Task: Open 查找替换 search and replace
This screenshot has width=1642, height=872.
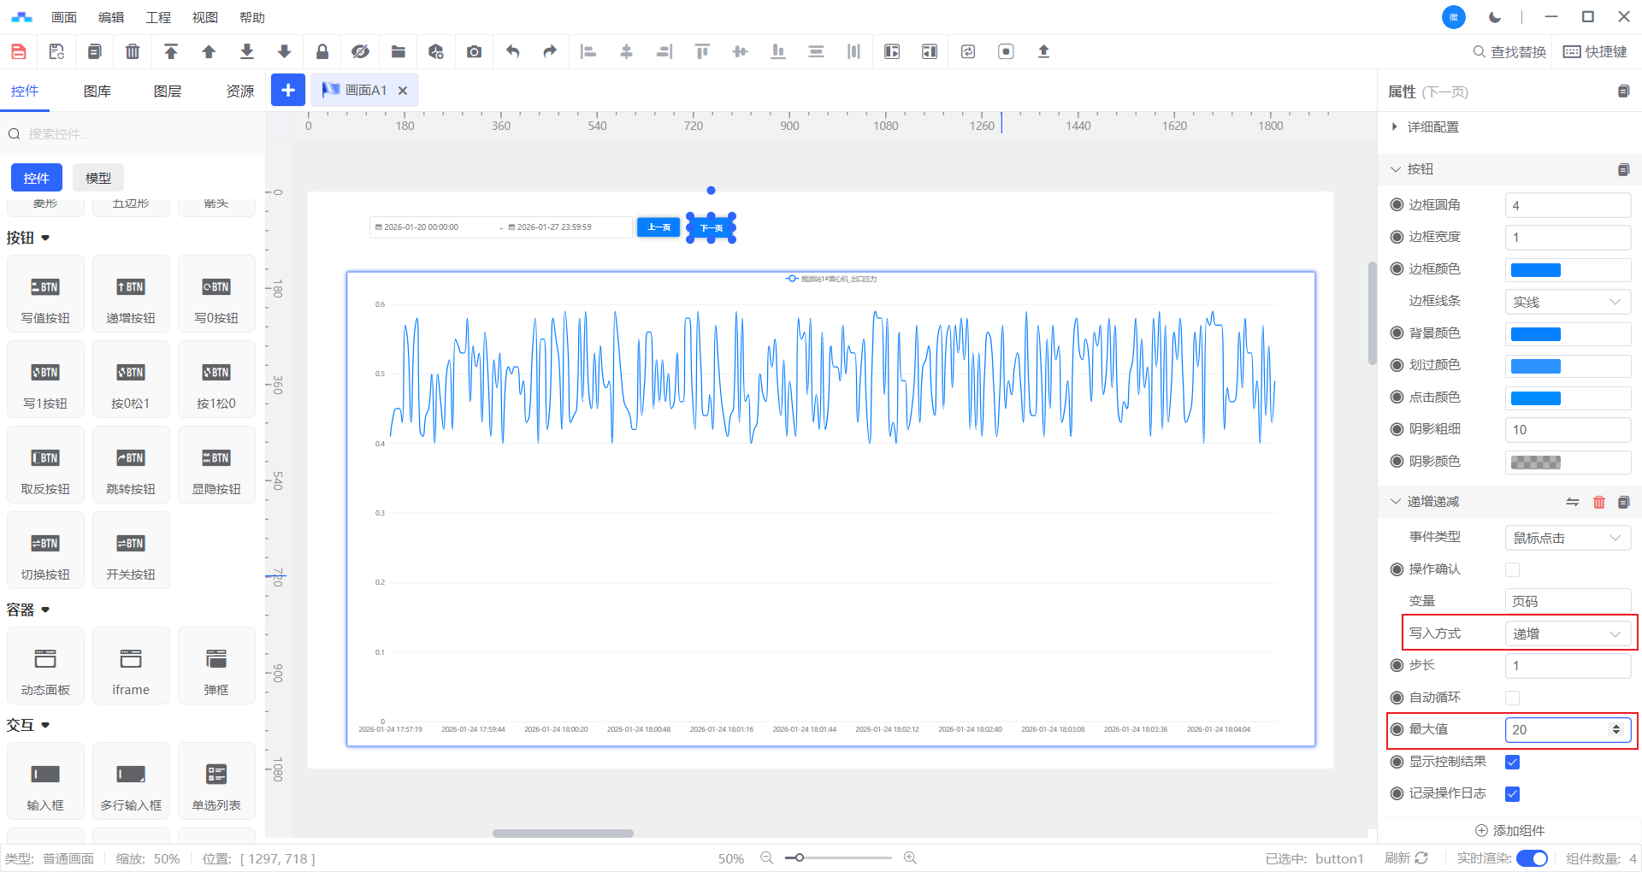Action: (1509, 51)
